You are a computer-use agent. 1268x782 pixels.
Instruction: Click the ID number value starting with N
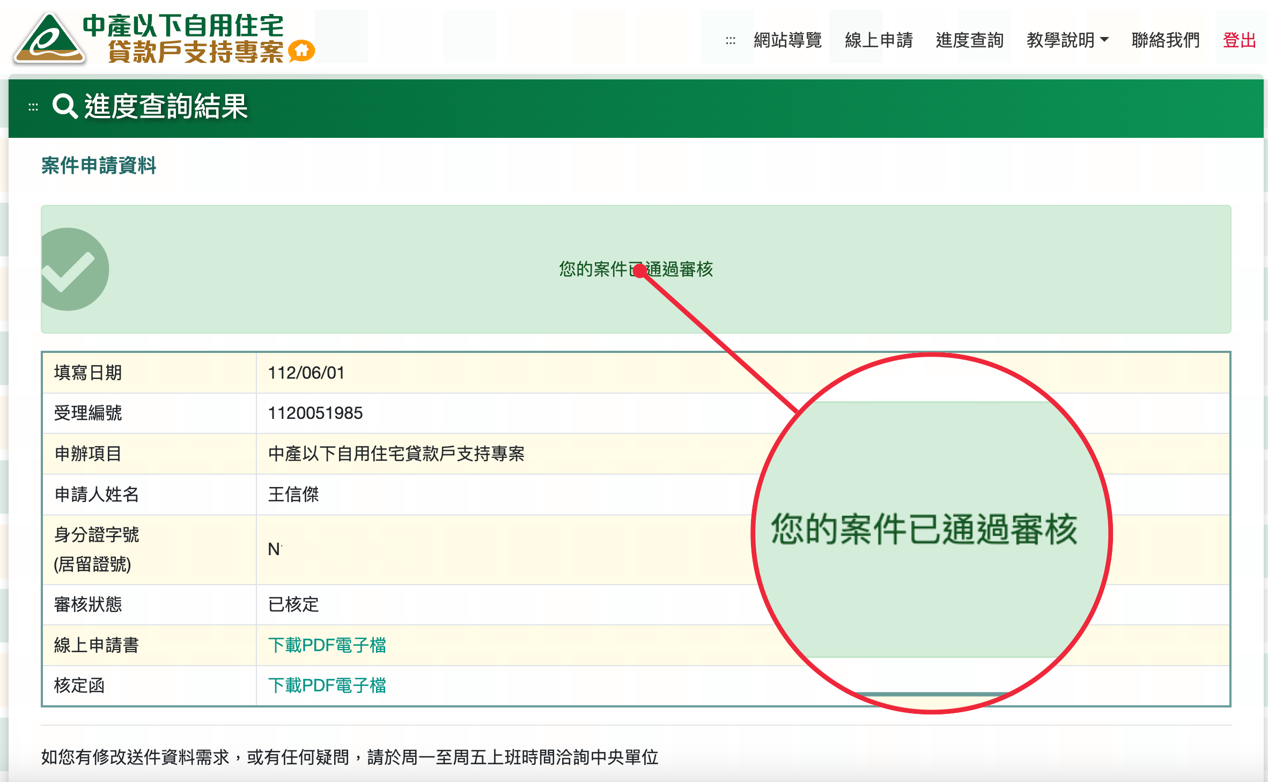pyautogui.click(x=275, y=549)
